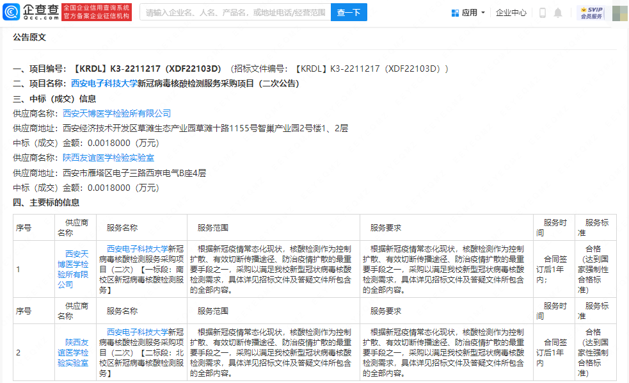Focus the company name search box
629x383 pixels.
[235, 12]
